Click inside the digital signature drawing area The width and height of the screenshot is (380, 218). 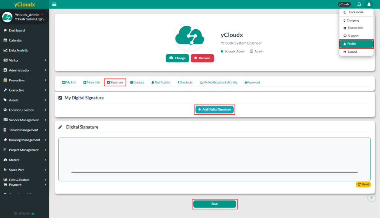pyautogui.click(x=214, y=156)
